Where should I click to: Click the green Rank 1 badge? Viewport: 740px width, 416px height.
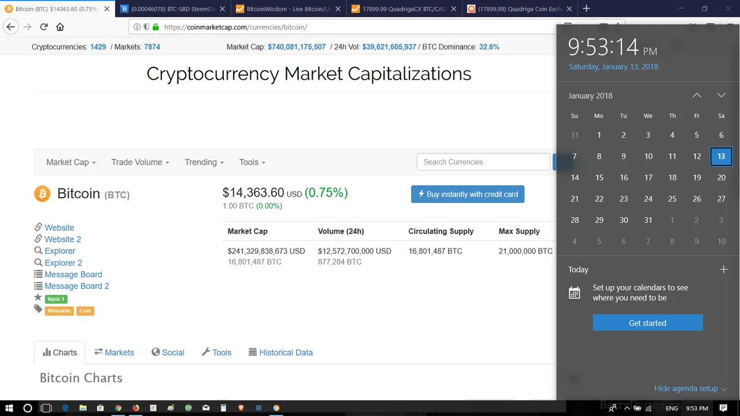pyautogui.click(x=56, y=299)
